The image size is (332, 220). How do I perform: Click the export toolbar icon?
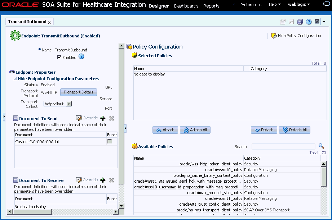coord(283,22)
